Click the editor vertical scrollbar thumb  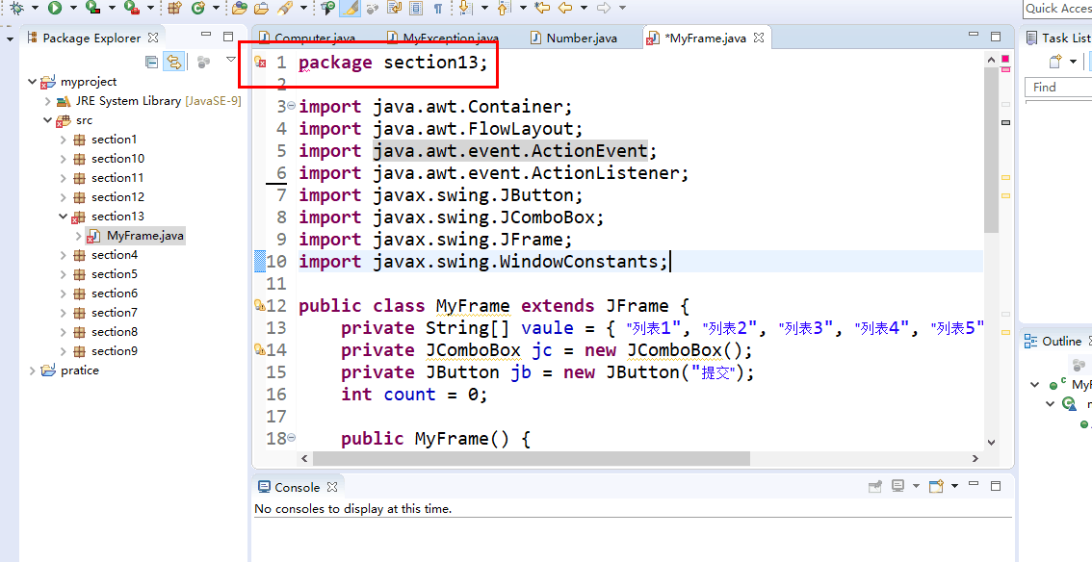pyautogui.click(x=992, y=150)
